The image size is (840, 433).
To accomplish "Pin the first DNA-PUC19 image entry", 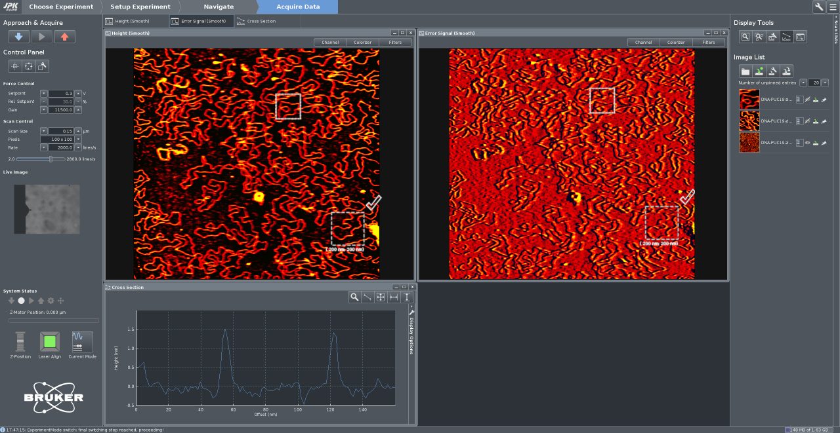I will pyautogui.click(x=824, y=100).
